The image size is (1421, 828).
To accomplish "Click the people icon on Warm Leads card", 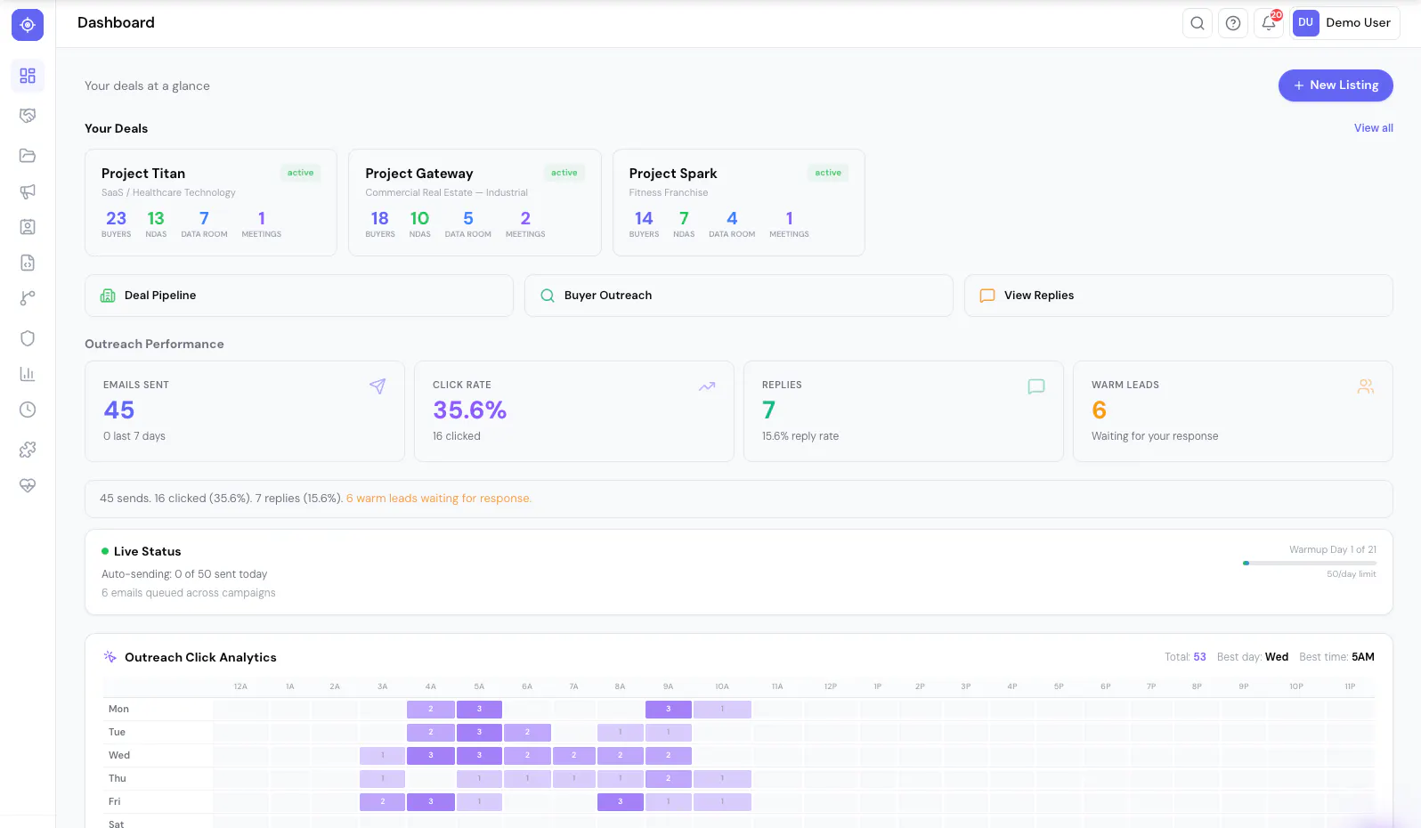I will click(1366, 386).
